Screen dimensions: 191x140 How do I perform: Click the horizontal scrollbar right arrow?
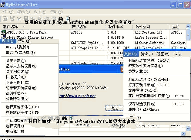coord(183,134)
